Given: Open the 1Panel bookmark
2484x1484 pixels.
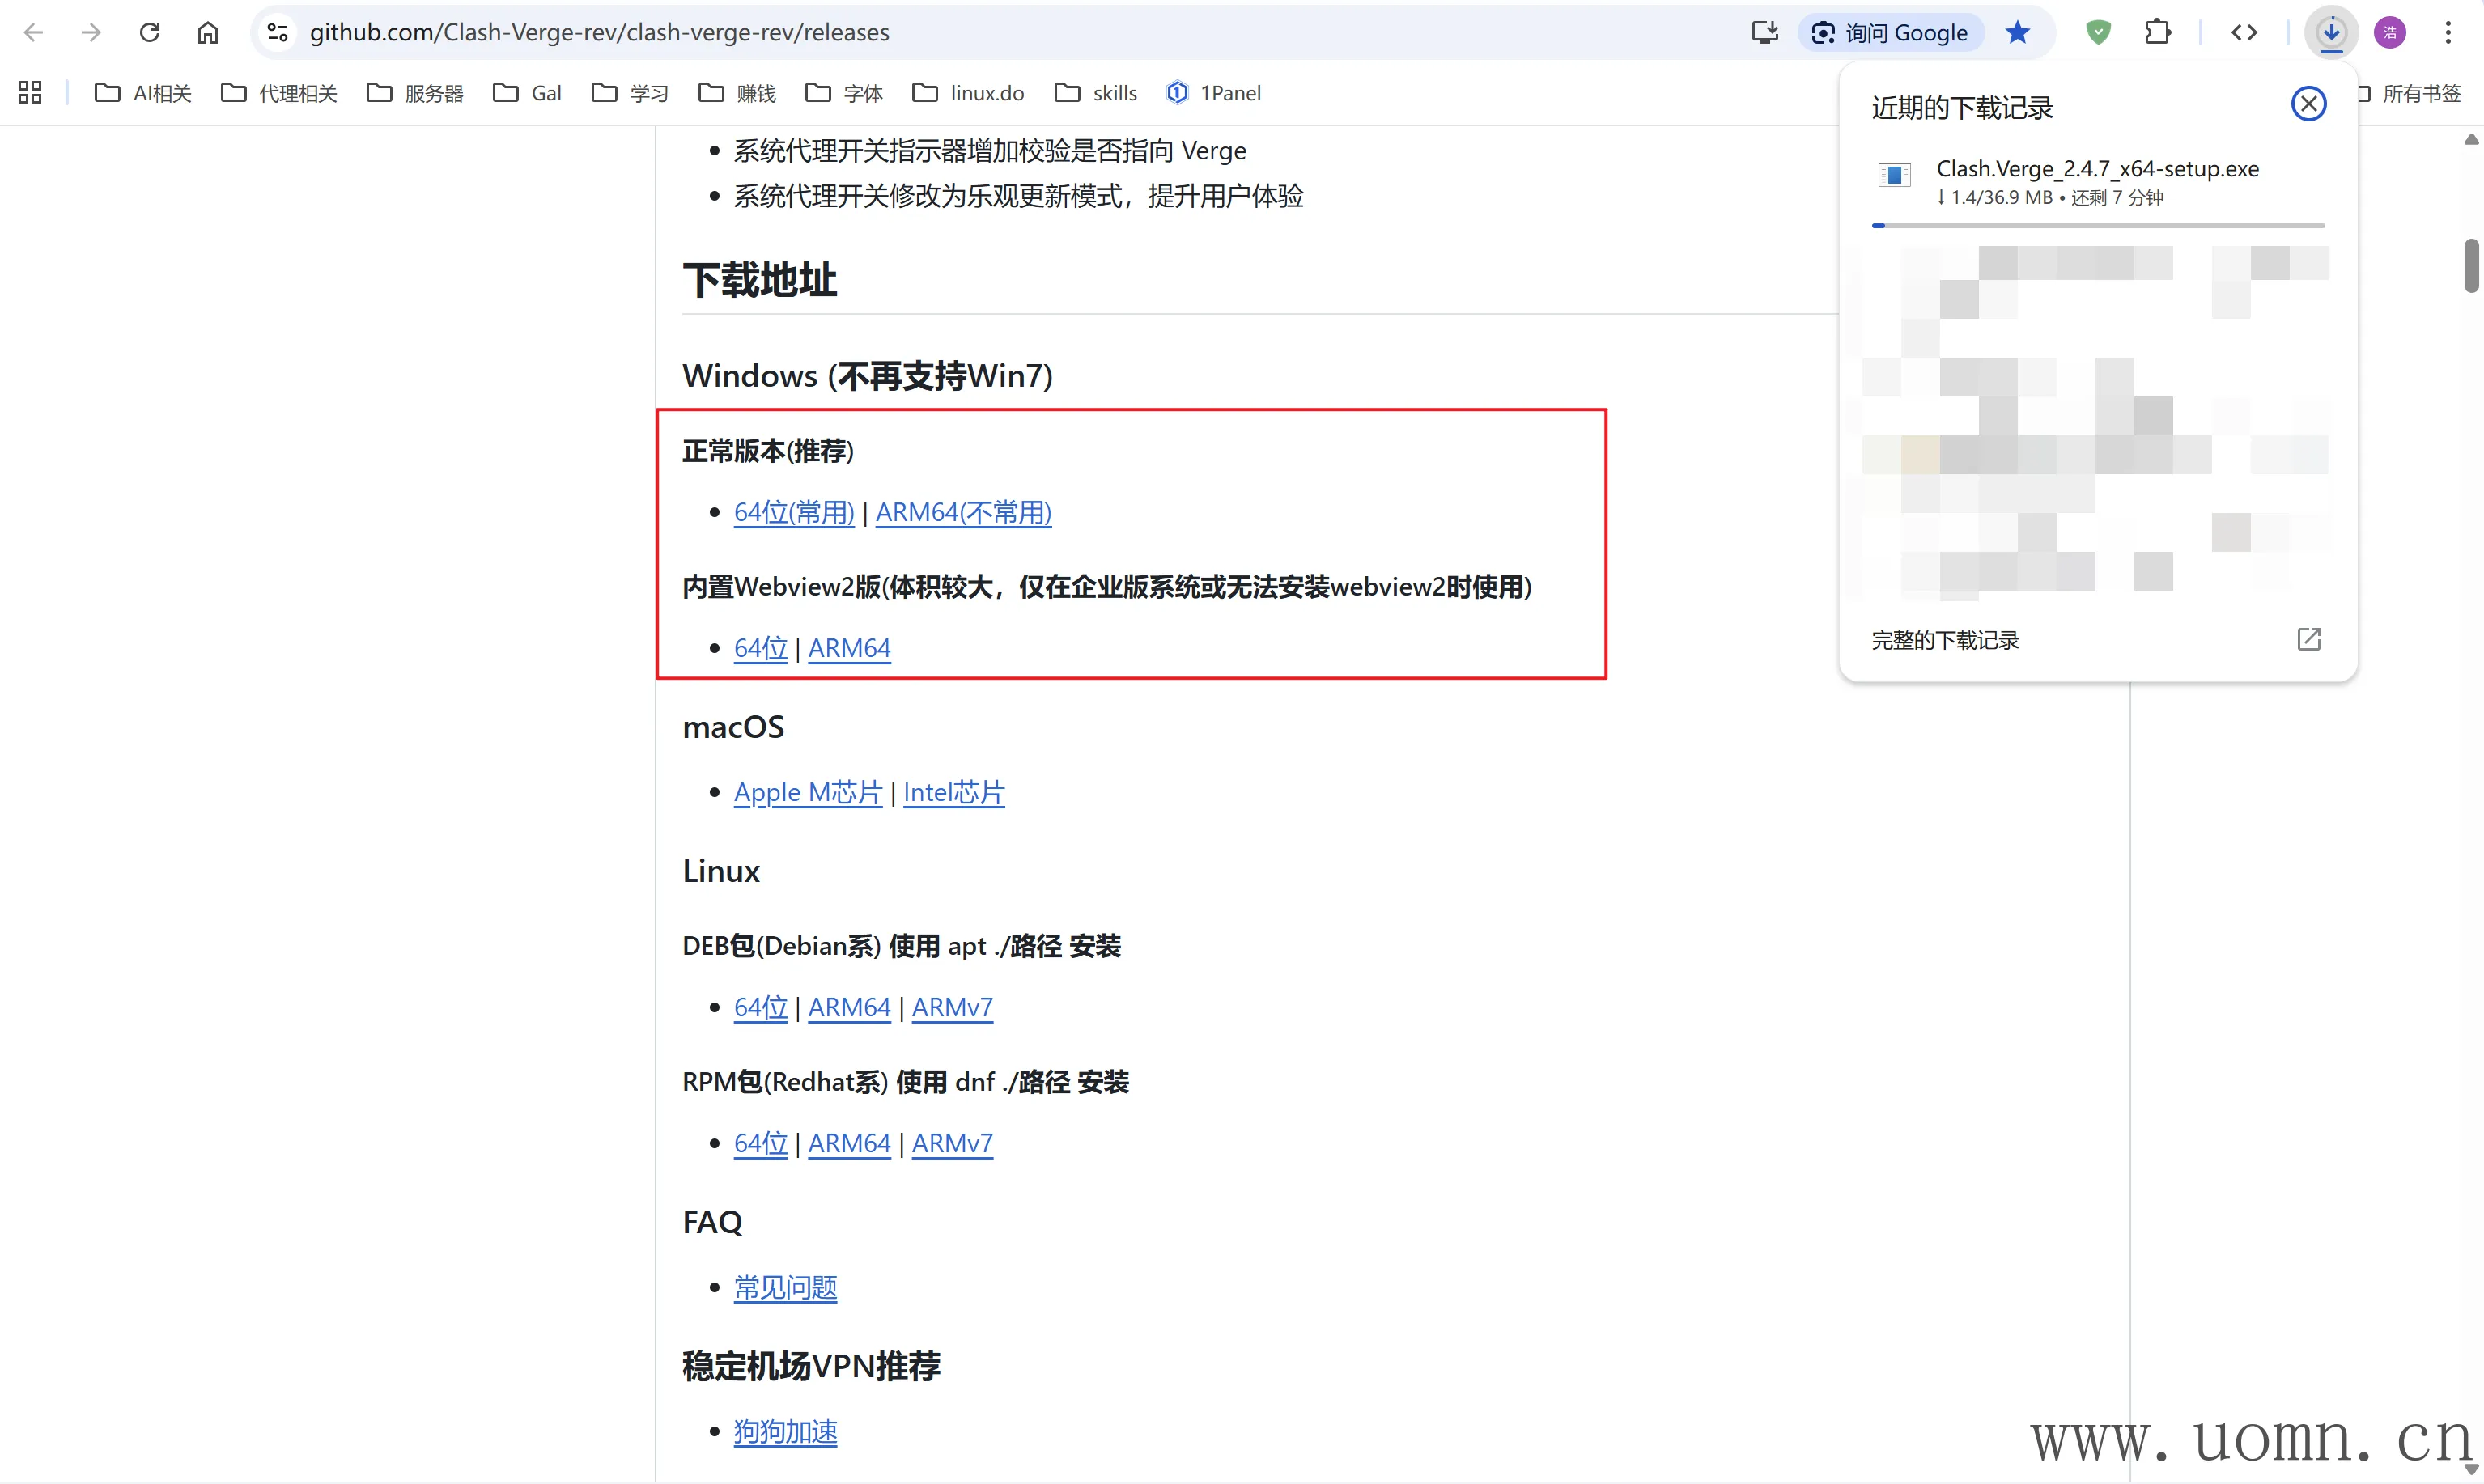Looking at the screenshot, I should 1214,93.
